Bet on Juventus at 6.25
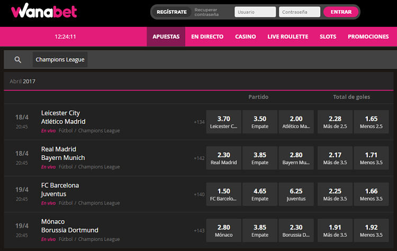Viewport: 397px width, 251px height. 296,194
